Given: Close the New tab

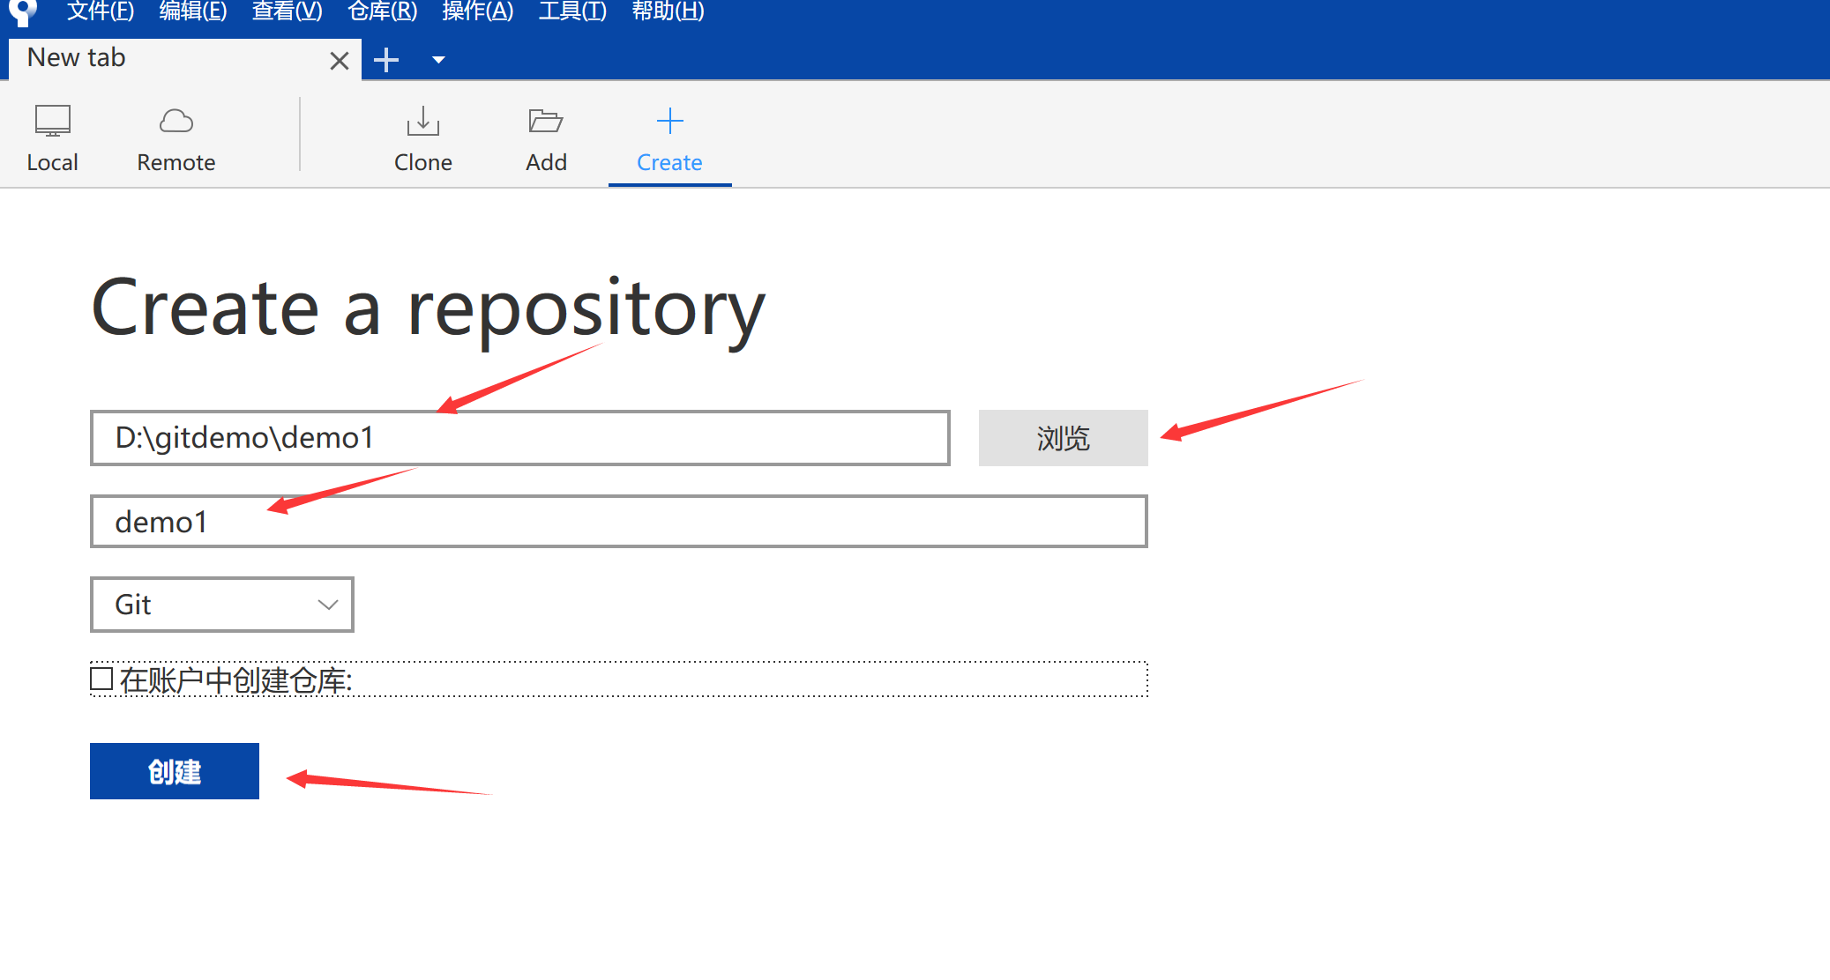Looking at the screenshot, I should (339, 61).
